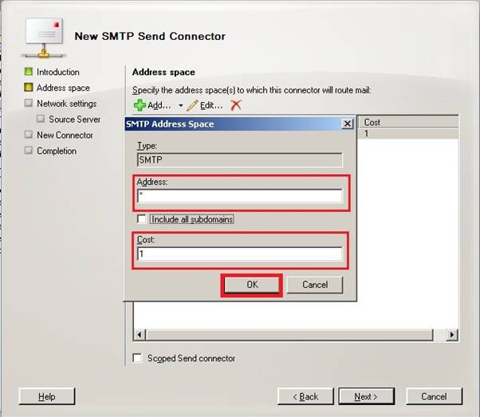Click the horizontal scrollbar right arrow
Screen dimensions: 480x417
pyautogui.click(x=454, y=334)
